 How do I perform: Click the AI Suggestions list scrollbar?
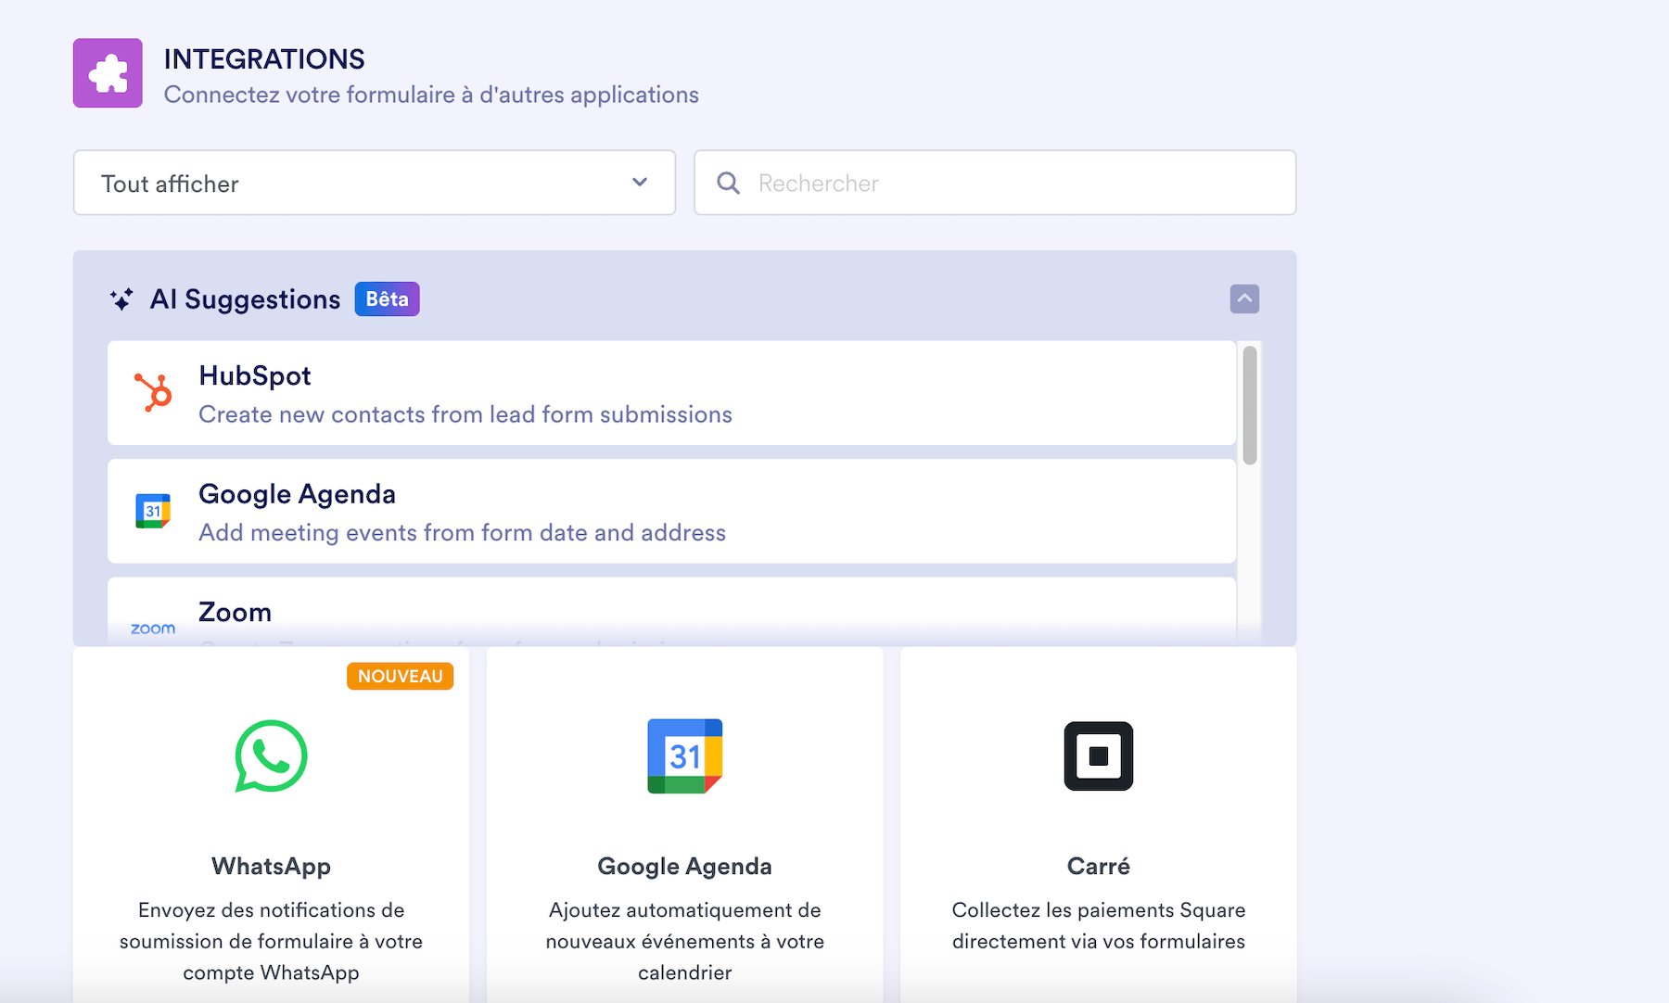(x=1250, y=405)
